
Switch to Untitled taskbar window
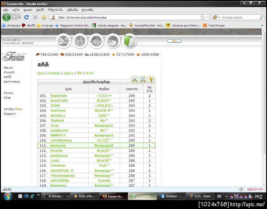point(171,197)
